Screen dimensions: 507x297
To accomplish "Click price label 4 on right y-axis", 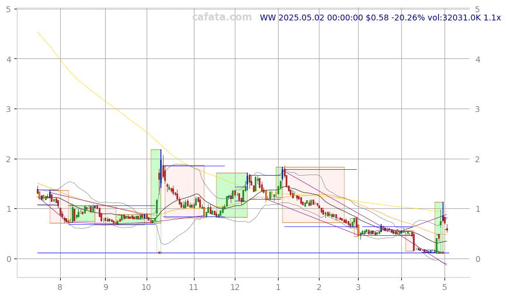I will tap(477, 60).
